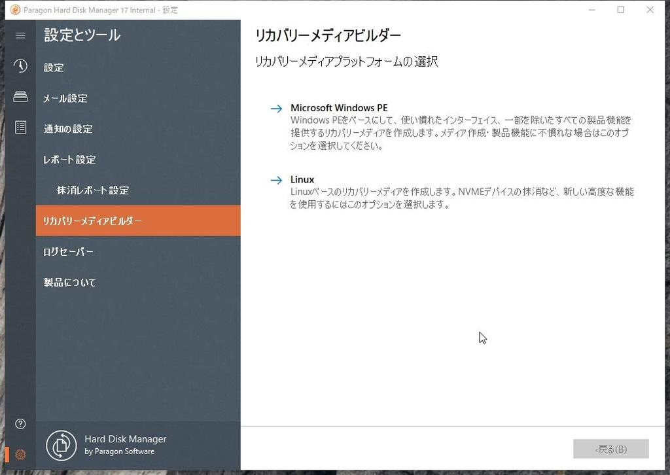The image size is (670, 475).
Task: Click the Hard Disk Manager logo icon
Action: [x=62, y=446]
